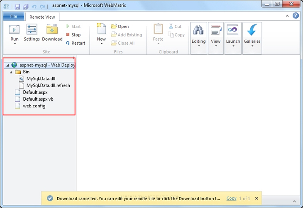
Task: Select MySql.Data.dll.refresh file
Action: pyautogui.click(x=44, y=85)
